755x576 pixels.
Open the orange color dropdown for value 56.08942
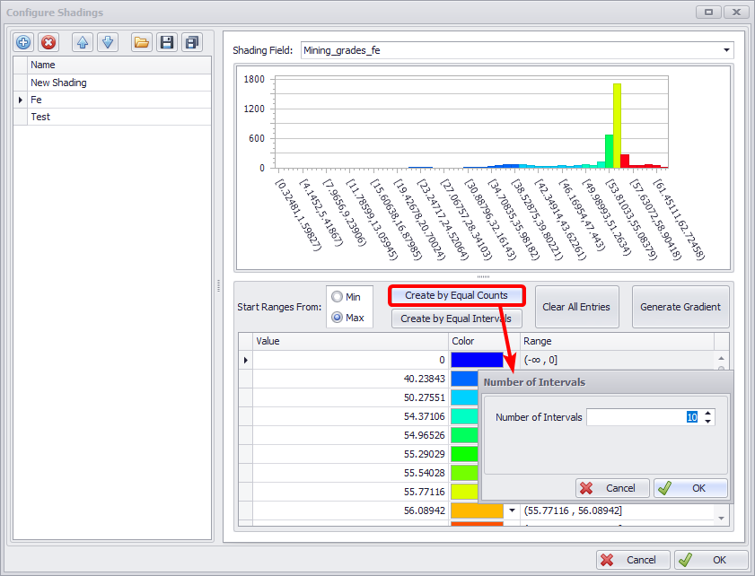click(x=511, y=511)
